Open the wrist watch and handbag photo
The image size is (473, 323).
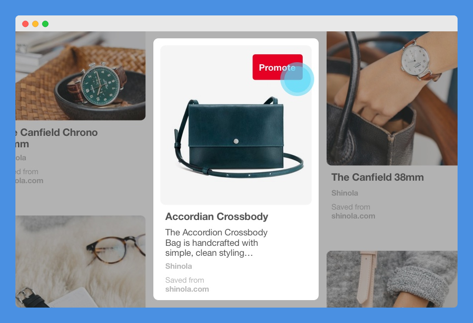pyautogui.click(x=392, y=99)
